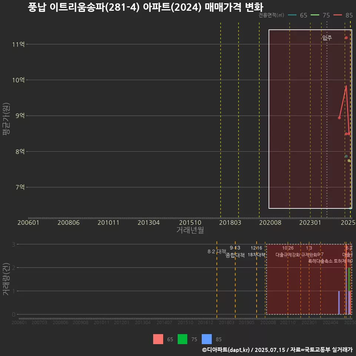Click the 7억 y-axis label
The height and width of the screenshot is (356, 356).
pyautogui.click(x=20, y=187)
